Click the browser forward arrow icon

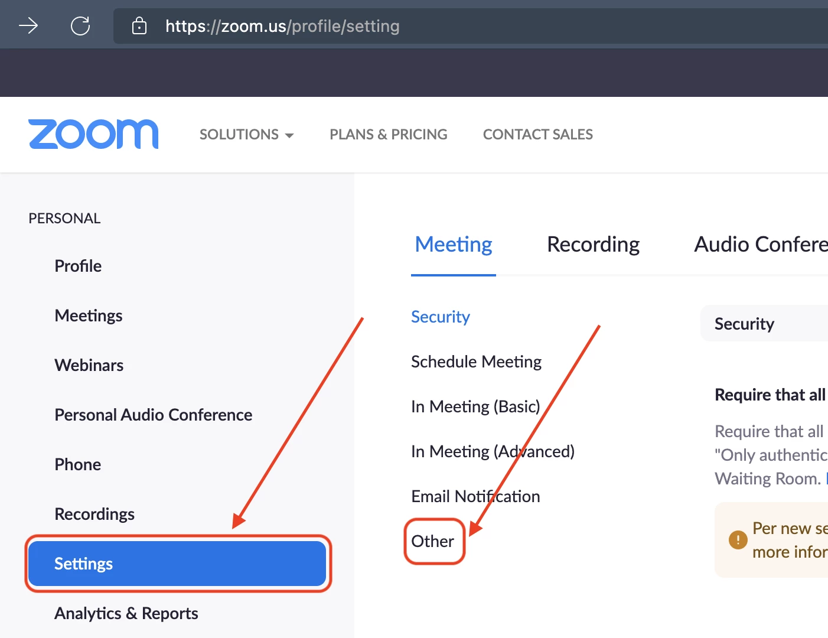pyautogui.click(x=28, y=26)
